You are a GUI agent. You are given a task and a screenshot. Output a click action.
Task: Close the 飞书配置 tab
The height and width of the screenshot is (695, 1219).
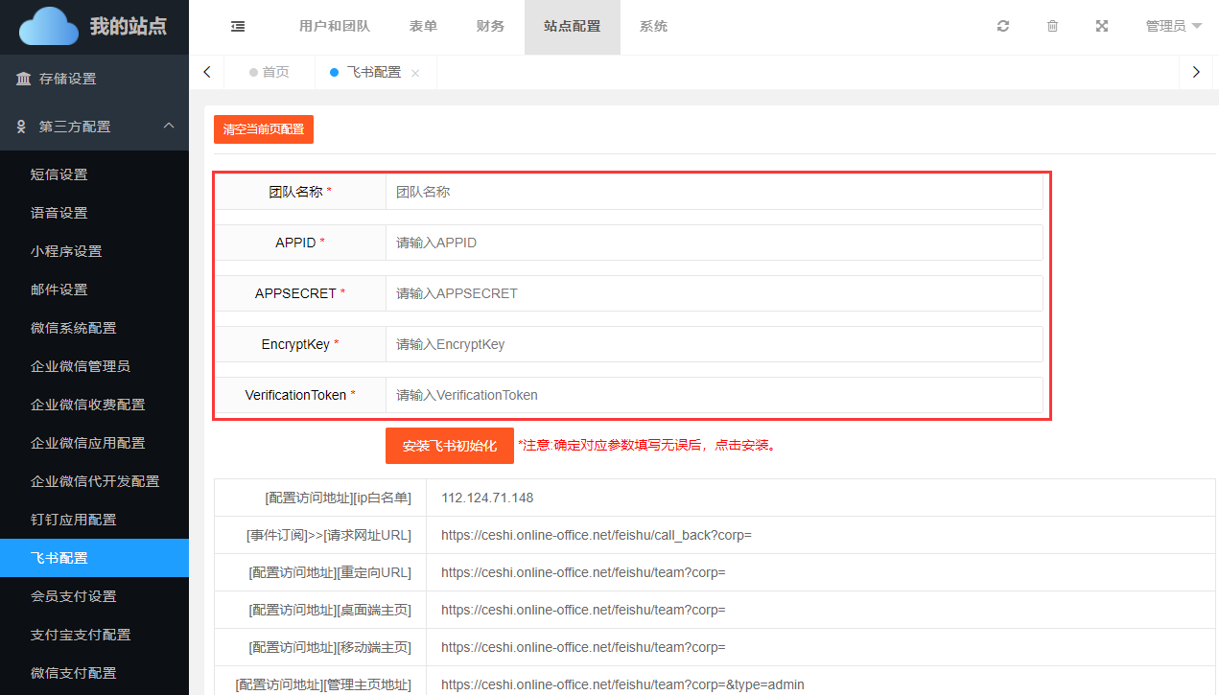[415, 73]
